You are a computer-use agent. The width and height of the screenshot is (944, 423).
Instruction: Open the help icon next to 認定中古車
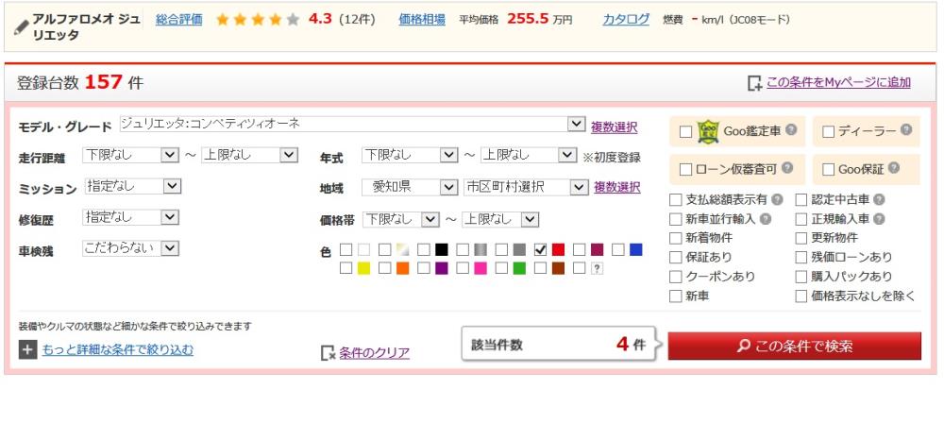point(880,199)
